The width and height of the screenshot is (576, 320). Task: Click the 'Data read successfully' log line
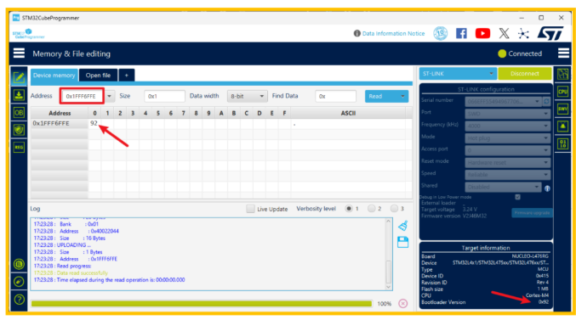[x=71, y=273]
